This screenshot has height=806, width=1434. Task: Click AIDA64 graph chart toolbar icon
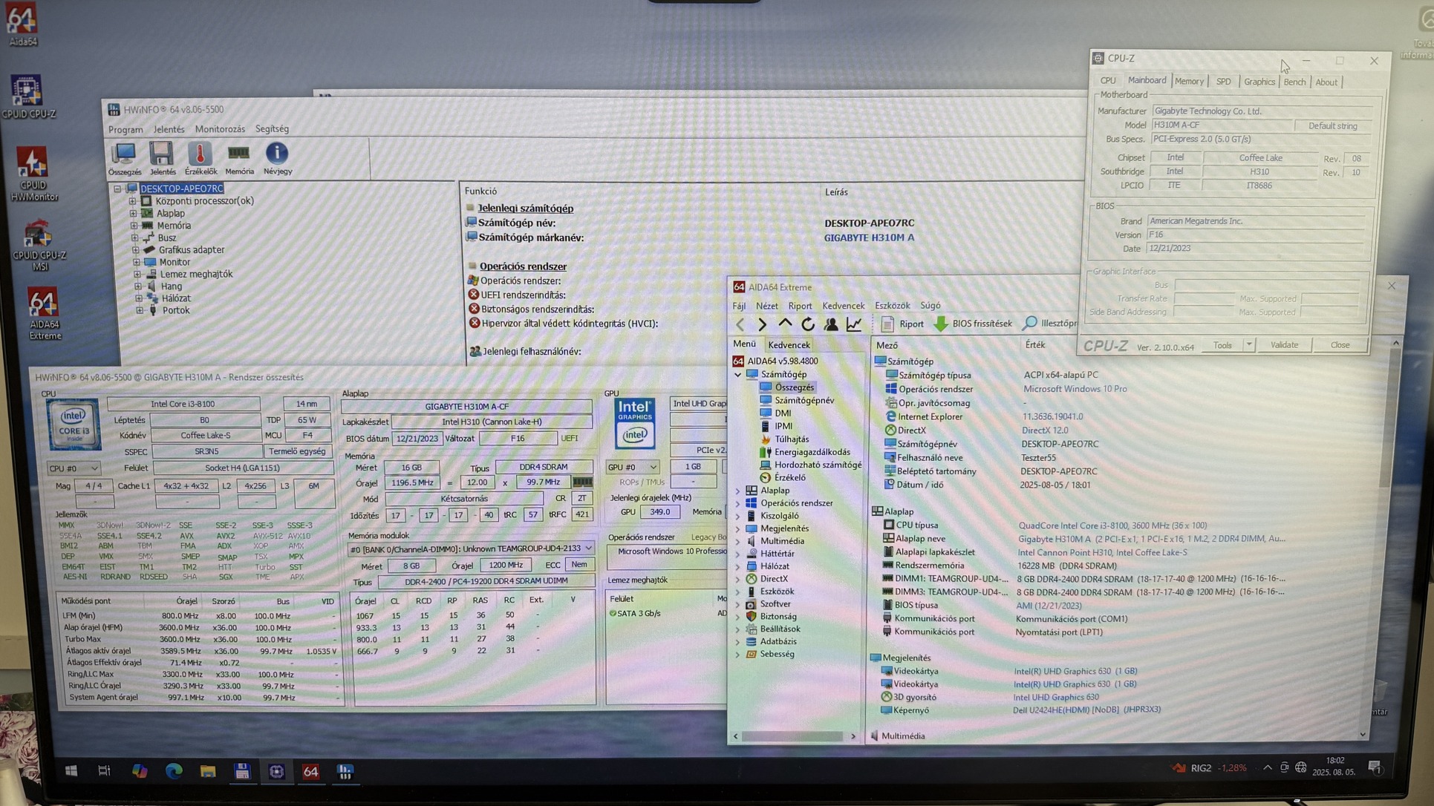point(854,324)
